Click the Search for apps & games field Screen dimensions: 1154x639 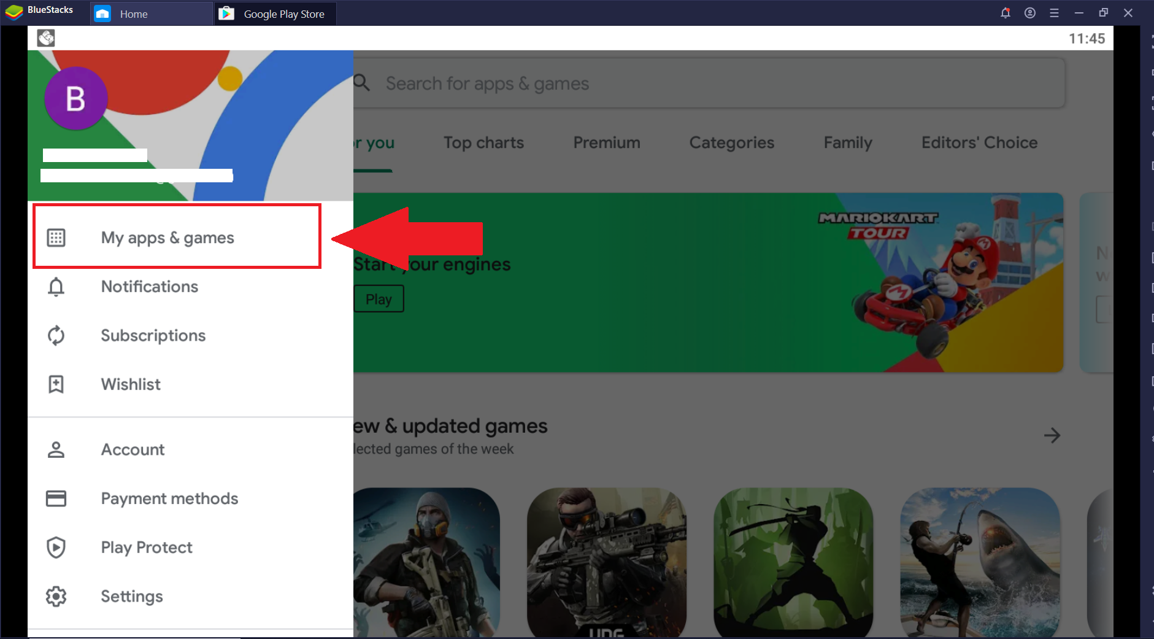coord(709,83)
